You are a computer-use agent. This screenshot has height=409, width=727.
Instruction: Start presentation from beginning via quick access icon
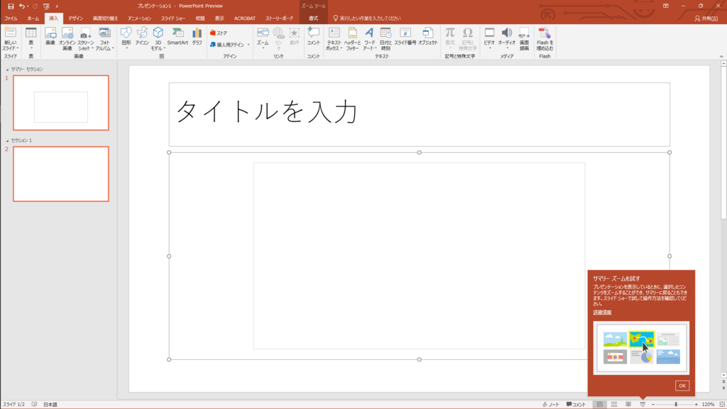46,6
